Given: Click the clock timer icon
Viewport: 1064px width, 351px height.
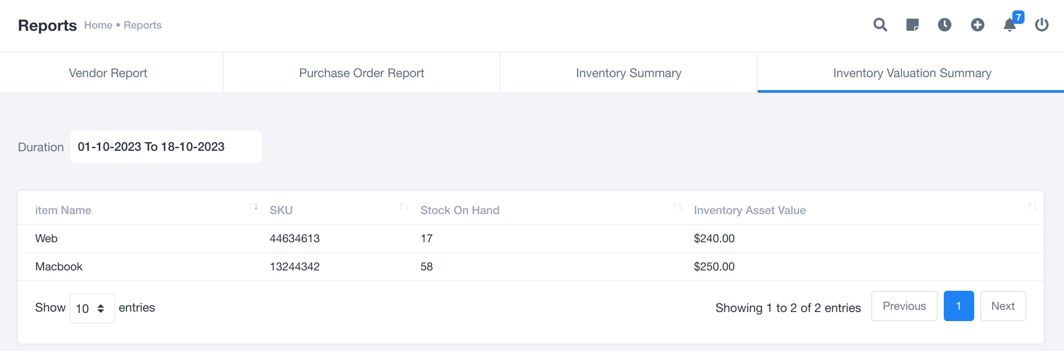Looking at the screenshot, I should click(x=944, y=25).
